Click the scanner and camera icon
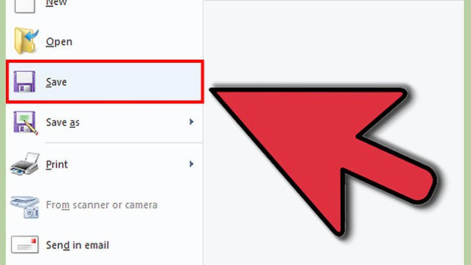 pos(25,207)
